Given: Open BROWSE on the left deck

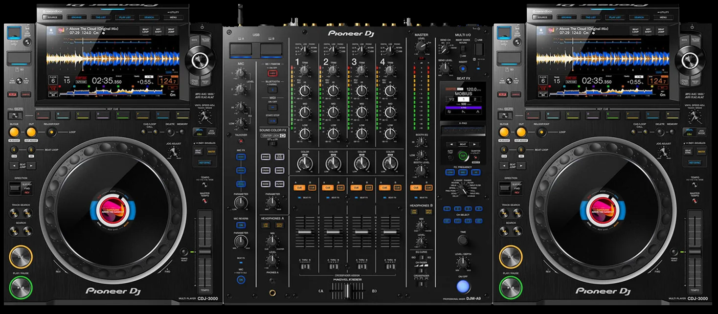Looking at the screenshot, I should pyautogui.click(x=76, y=17).
